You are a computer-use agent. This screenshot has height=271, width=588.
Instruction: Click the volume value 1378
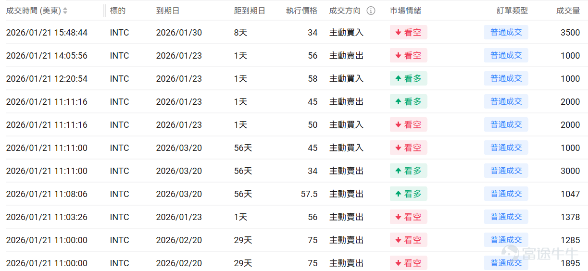pyautogui.click(x=570, y=217)
